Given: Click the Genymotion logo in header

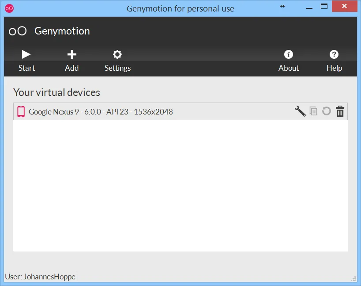Looking at the screenshot, I should click(18, 31).
